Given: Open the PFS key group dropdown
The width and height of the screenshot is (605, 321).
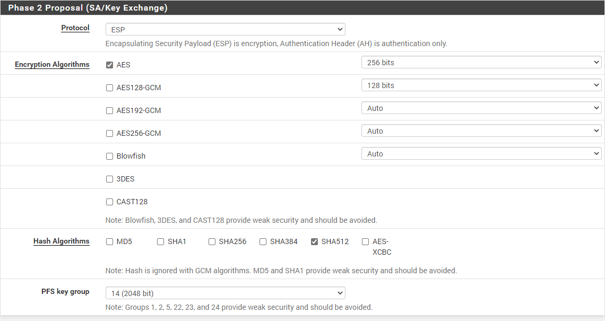Looking at the screenshot, I should click(225, 293).
